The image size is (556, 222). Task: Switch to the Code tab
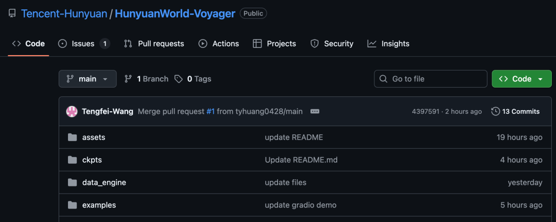(x=28, y=44)
